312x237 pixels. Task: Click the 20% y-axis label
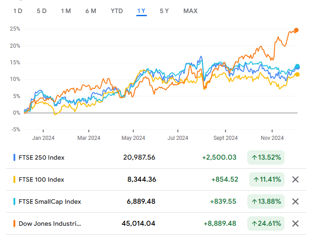pos(15,46)
